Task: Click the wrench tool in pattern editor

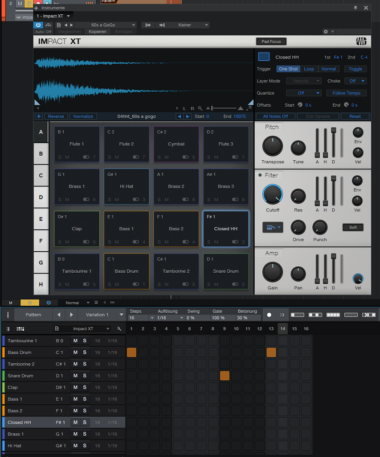Action: click(x=119, y=329)
